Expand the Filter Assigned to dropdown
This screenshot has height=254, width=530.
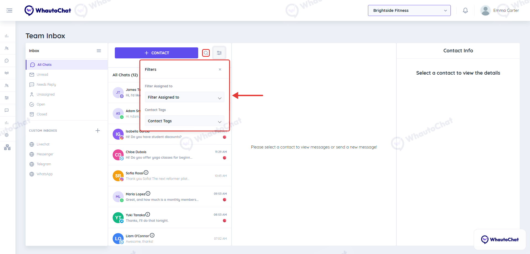click(184, 97)
